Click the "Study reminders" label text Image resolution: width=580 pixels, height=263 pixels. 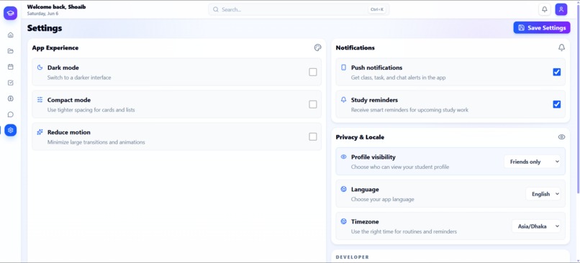[x=374, y=100]
